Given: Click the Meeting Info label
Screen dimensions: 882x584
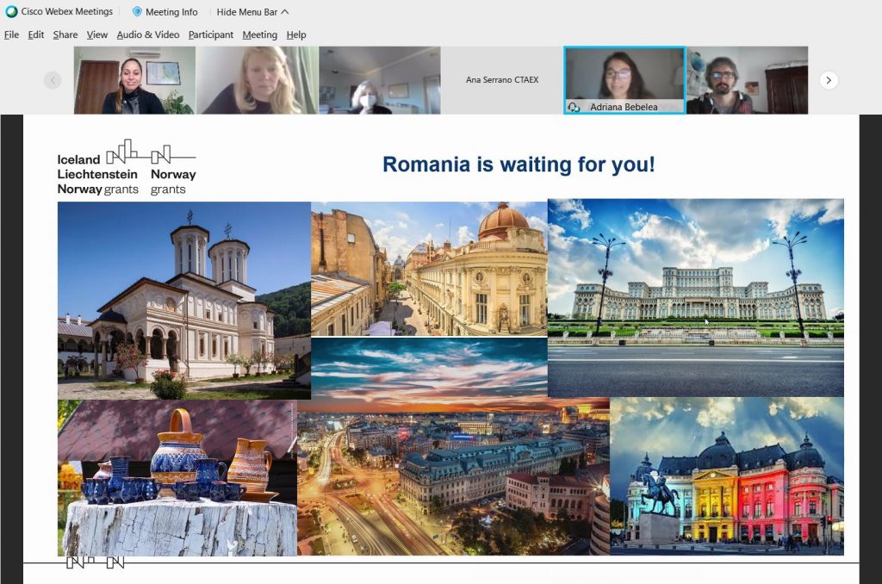Looking at the screenshot, I should [171, 12].
